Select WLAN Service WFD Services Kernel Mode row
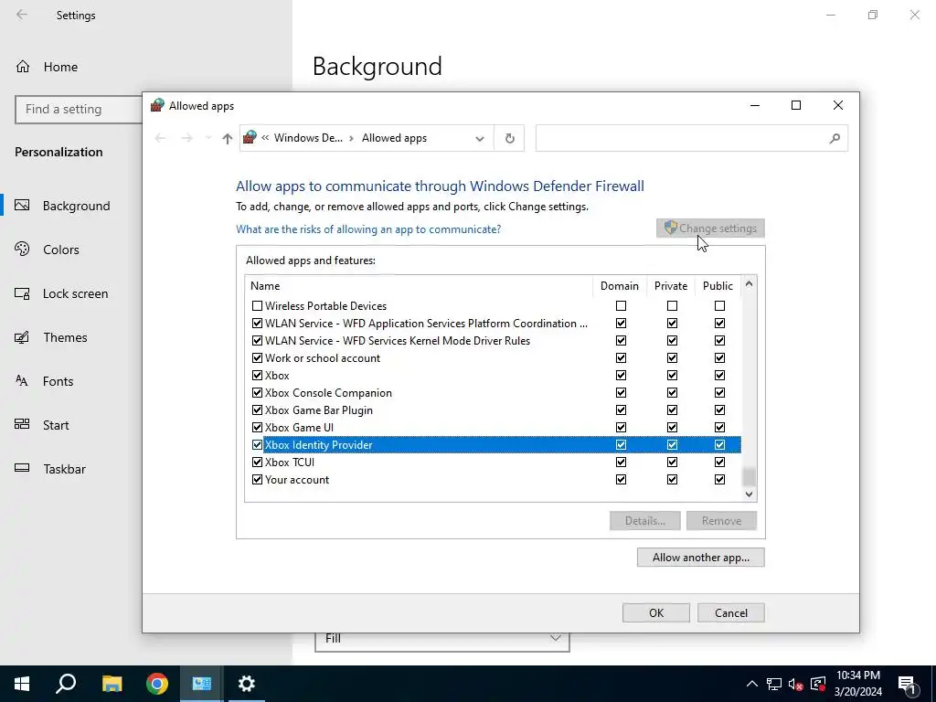Image resolution: width=936 pixels, height=702 pixels. click(493, 341)
